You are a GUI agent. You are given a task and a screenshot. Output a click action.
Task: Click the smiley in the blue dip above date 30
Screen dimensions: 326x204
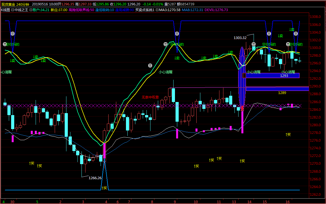pos(13,34)
